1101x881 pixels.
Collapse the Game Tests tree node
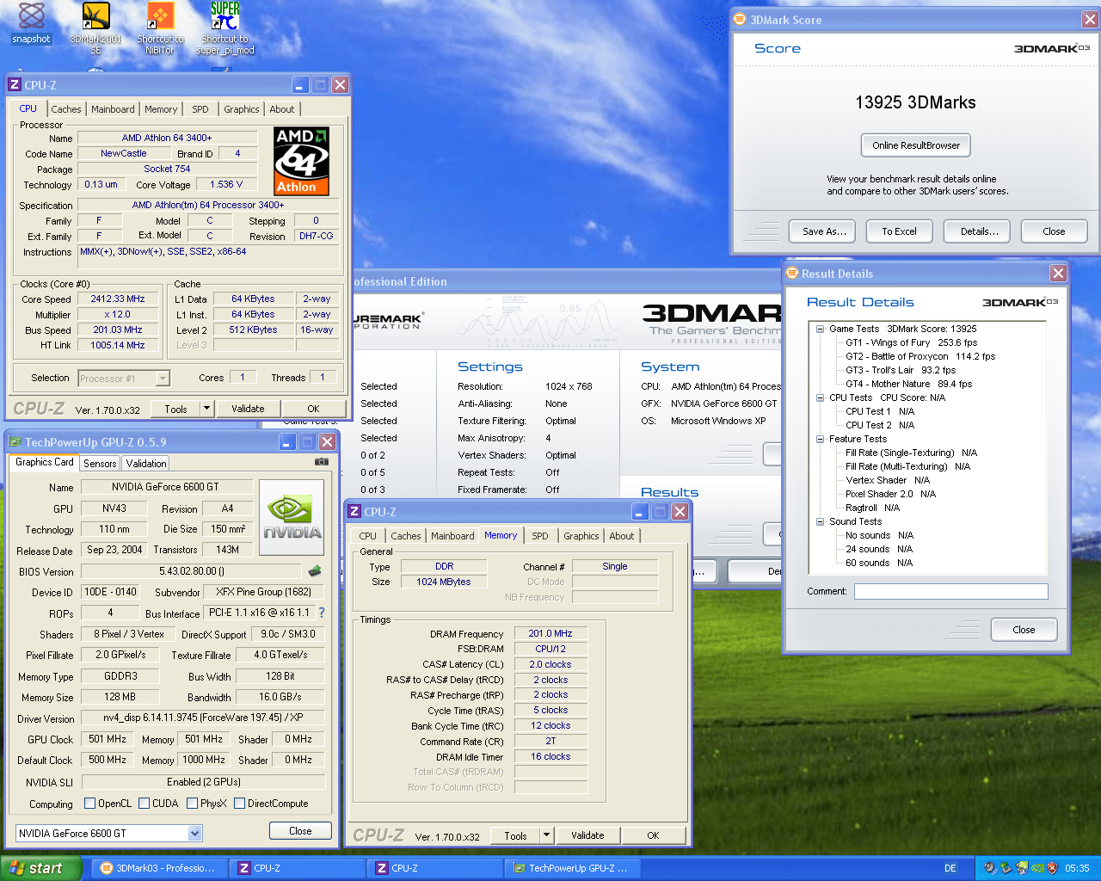point(821,329)
